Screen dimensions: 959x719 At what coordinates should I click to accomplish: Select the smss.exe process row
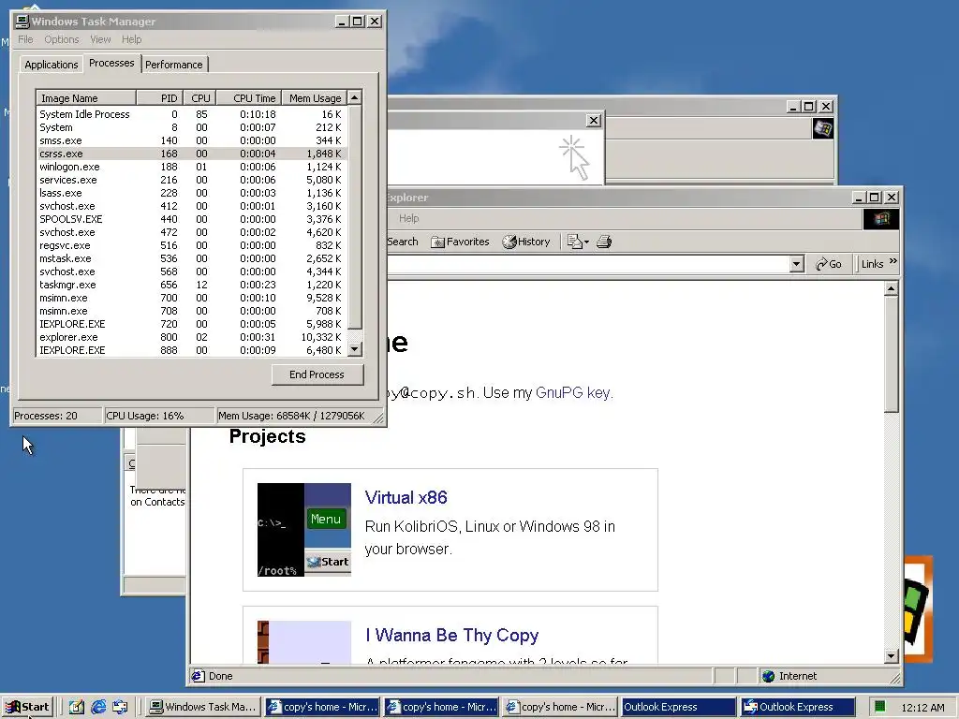(x=192, y=140)
